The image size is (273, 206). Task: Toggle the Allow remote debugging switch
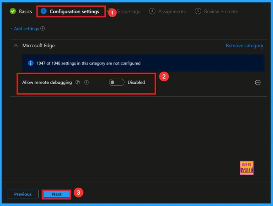[116, 82]
